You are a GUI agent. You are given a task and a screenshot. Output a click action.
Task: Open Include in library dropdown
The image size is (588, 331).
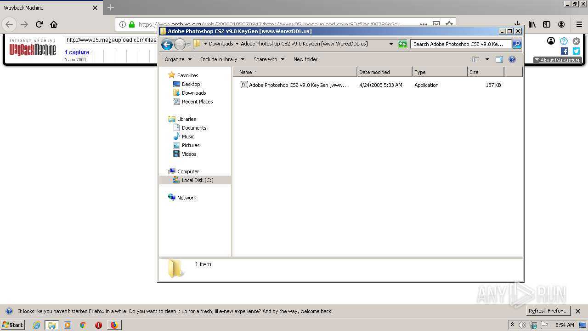tap(222, 59)
